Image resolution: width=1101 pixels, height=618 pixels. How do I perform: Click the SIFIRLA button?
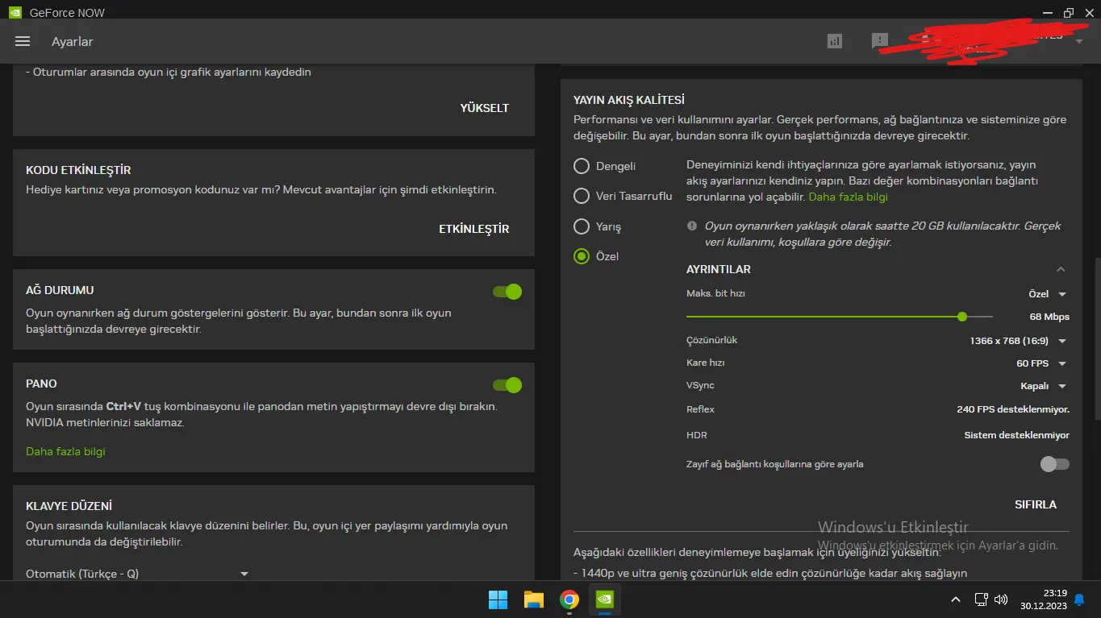(1036, 504)
